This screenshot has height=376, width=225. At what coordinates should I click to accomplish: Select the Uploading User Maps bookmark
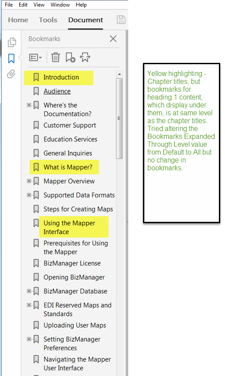click(x=75, y=325)
